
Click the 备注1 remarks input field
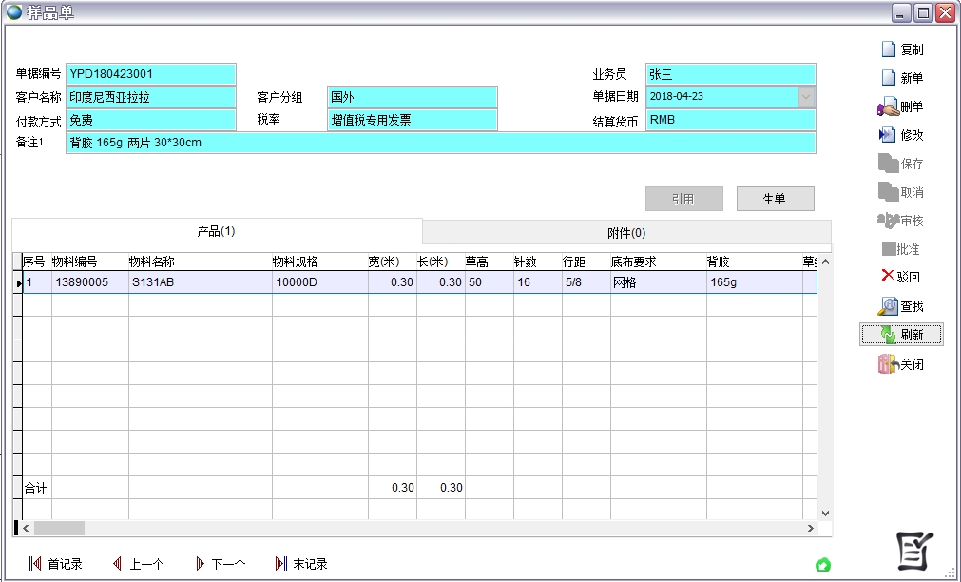coord(440,143)
